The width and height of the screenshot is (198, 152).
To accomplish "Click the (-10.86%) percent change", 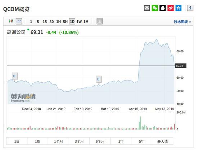I will pyautogui.click(x=69, y=32).
